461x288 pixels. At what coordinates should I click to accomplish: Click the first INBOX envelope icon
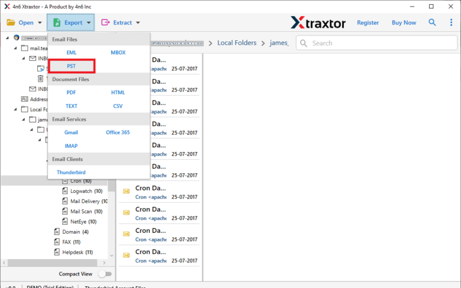(32, 58)
